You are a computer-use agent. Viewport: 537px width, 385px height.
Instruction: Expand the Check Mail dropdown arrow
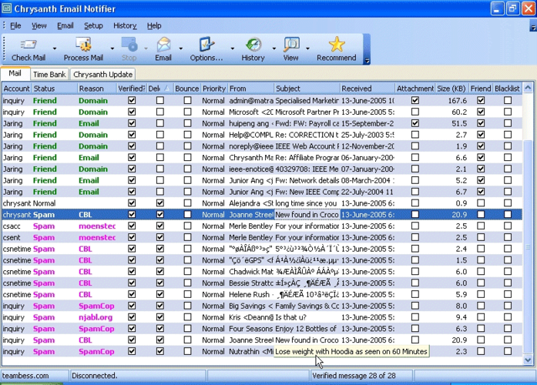pos(55,49)
